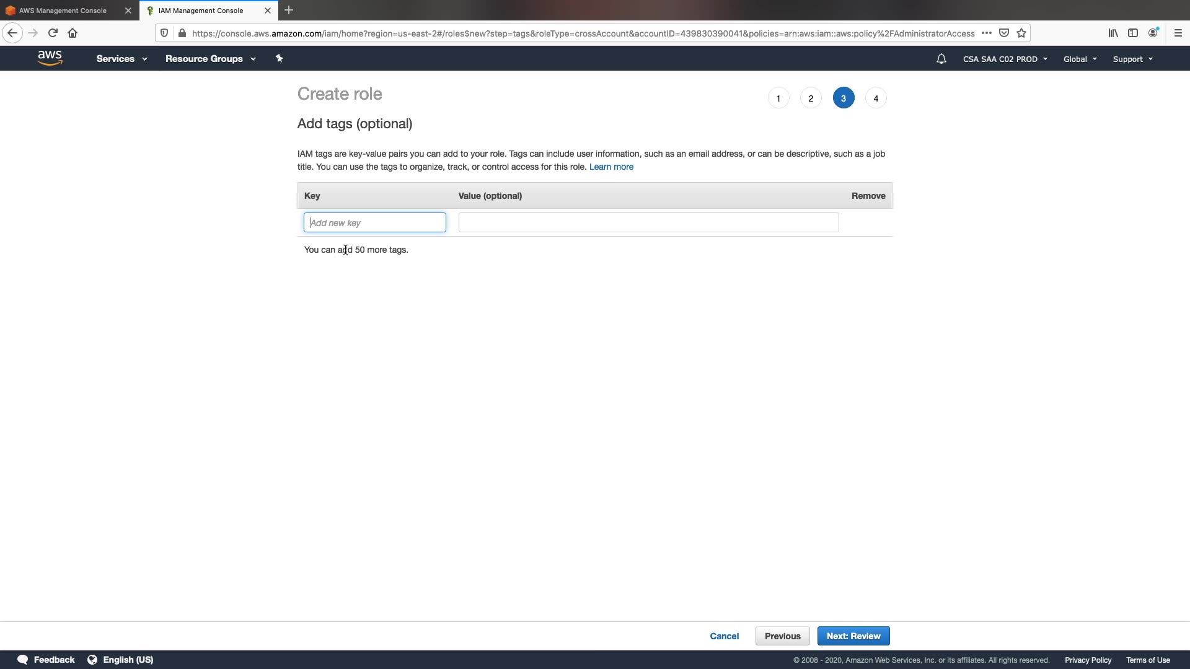Click the Previous button

tap(782, 636)
